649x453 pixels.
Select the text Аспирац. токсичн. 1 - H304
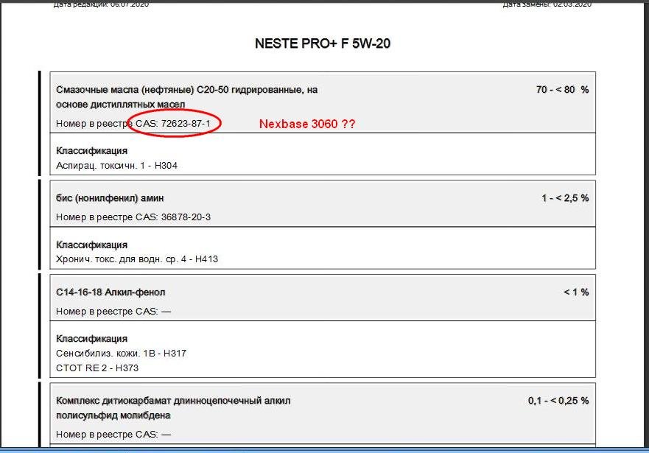click(x=116, y=166)
